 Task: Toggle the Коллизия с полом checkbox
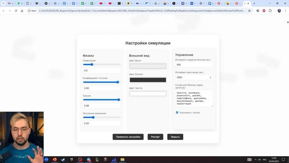(177, 112)
